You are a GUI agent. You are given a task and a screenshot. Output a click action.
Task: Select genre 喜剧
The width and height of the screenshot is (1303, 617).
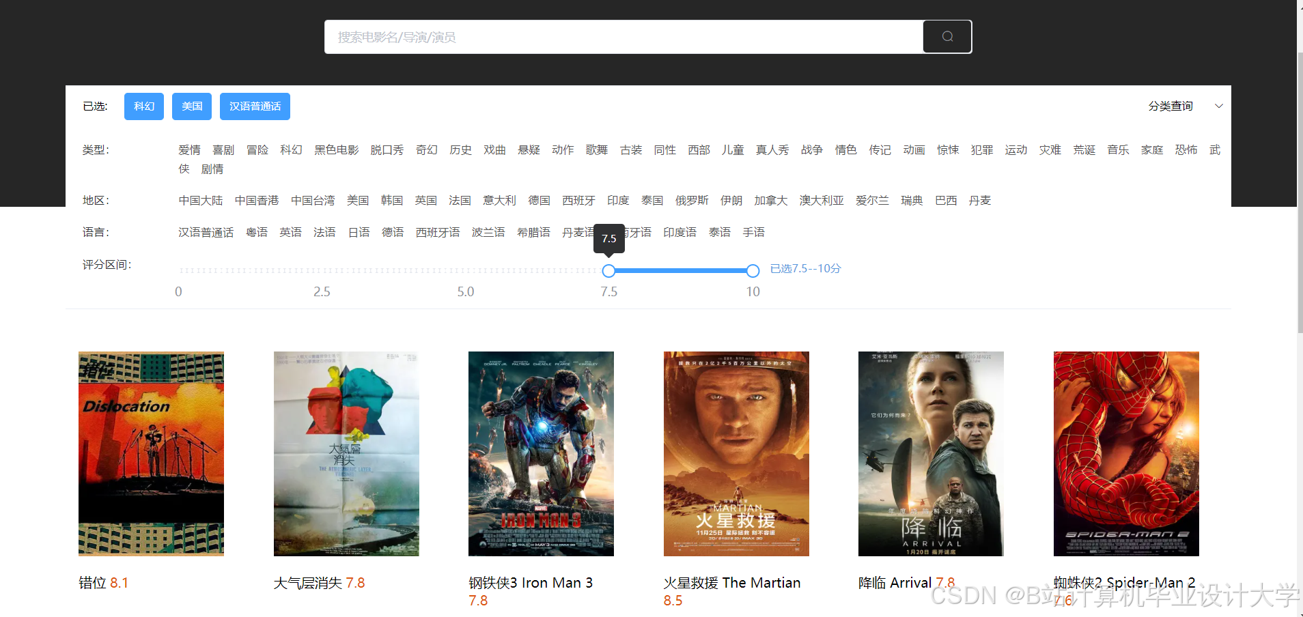pyautogui.click(x=223, y=150)
